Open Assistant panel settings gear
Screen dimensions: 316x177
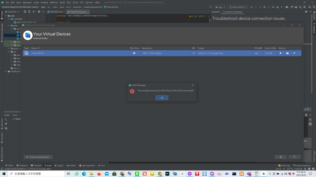(x=306, y=12)
